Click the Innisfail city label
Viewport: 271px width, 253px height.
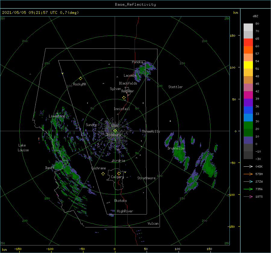(122, 109)
